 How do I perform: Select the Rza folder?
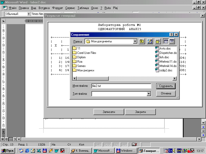pyautogui.click(x=78, y=62)
